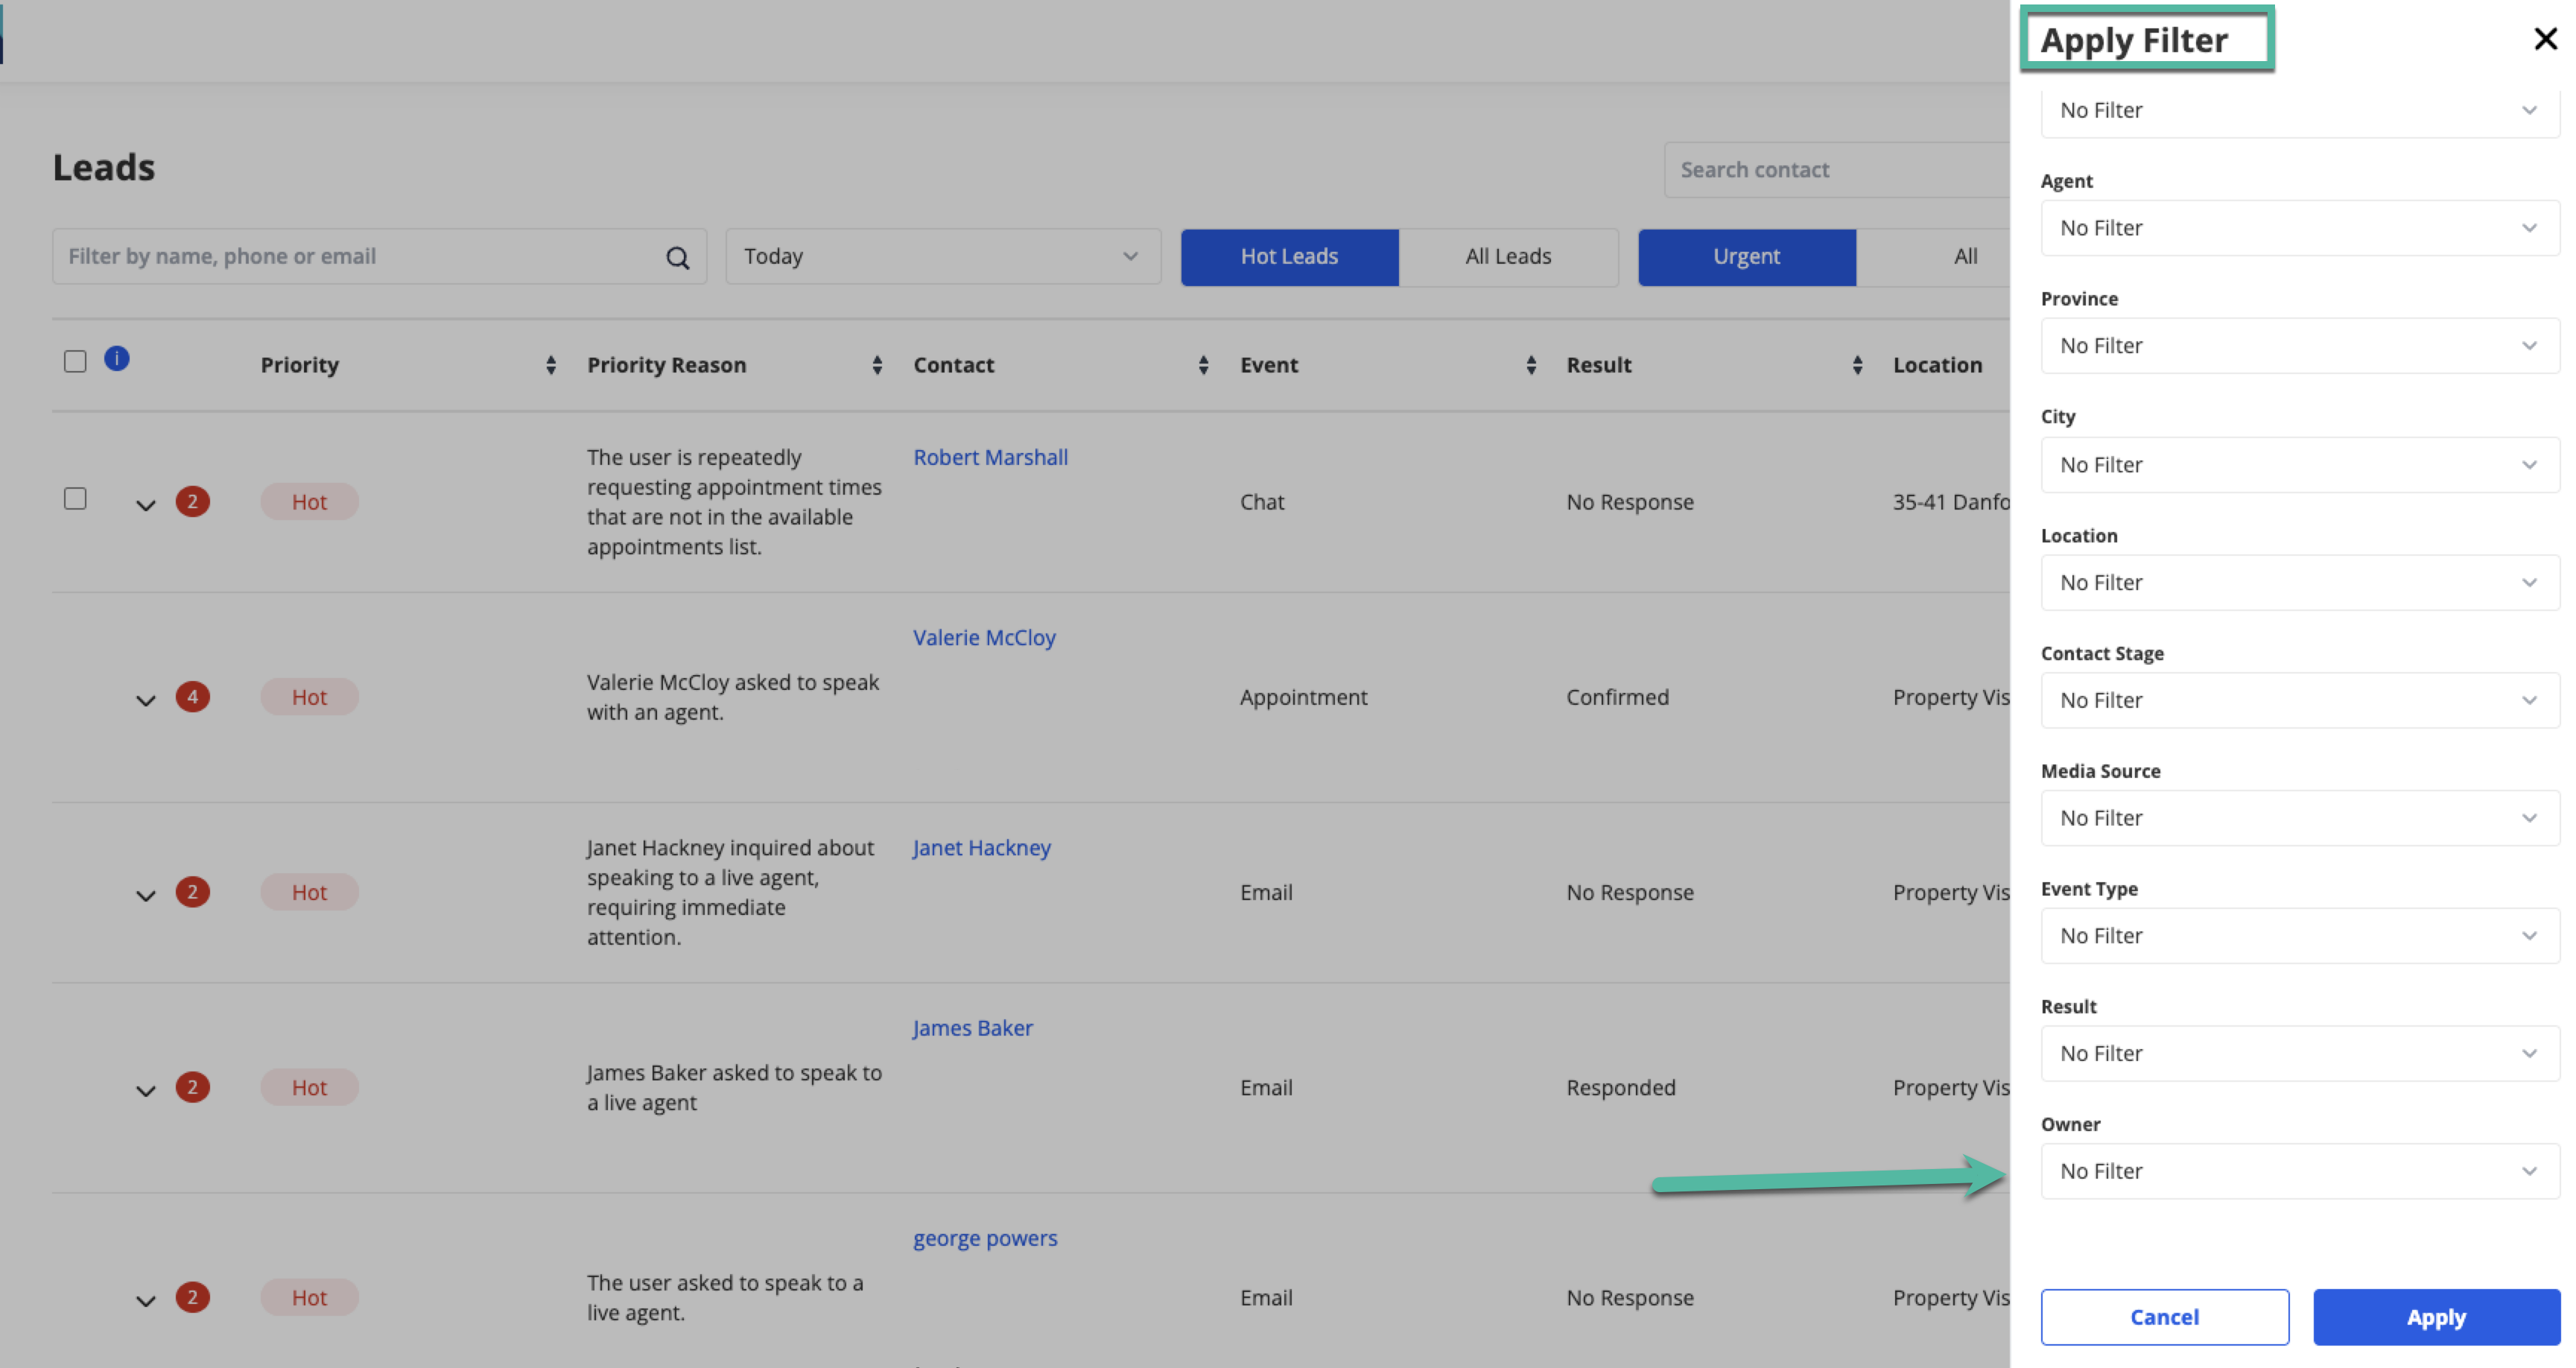Viewport: 2576px width, 1368px height.
Task: Click the 35-41 Danfo location cell
Action: [x=1950, y=502]
